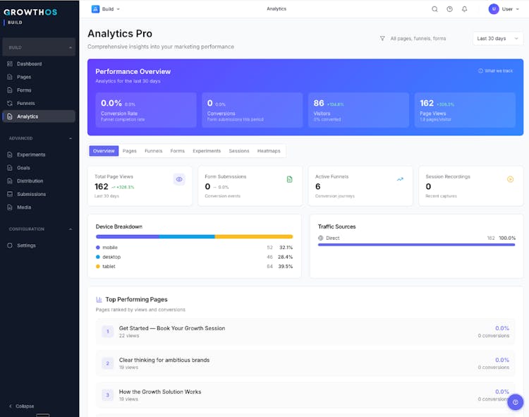Open the User account menu

(504, 9)
